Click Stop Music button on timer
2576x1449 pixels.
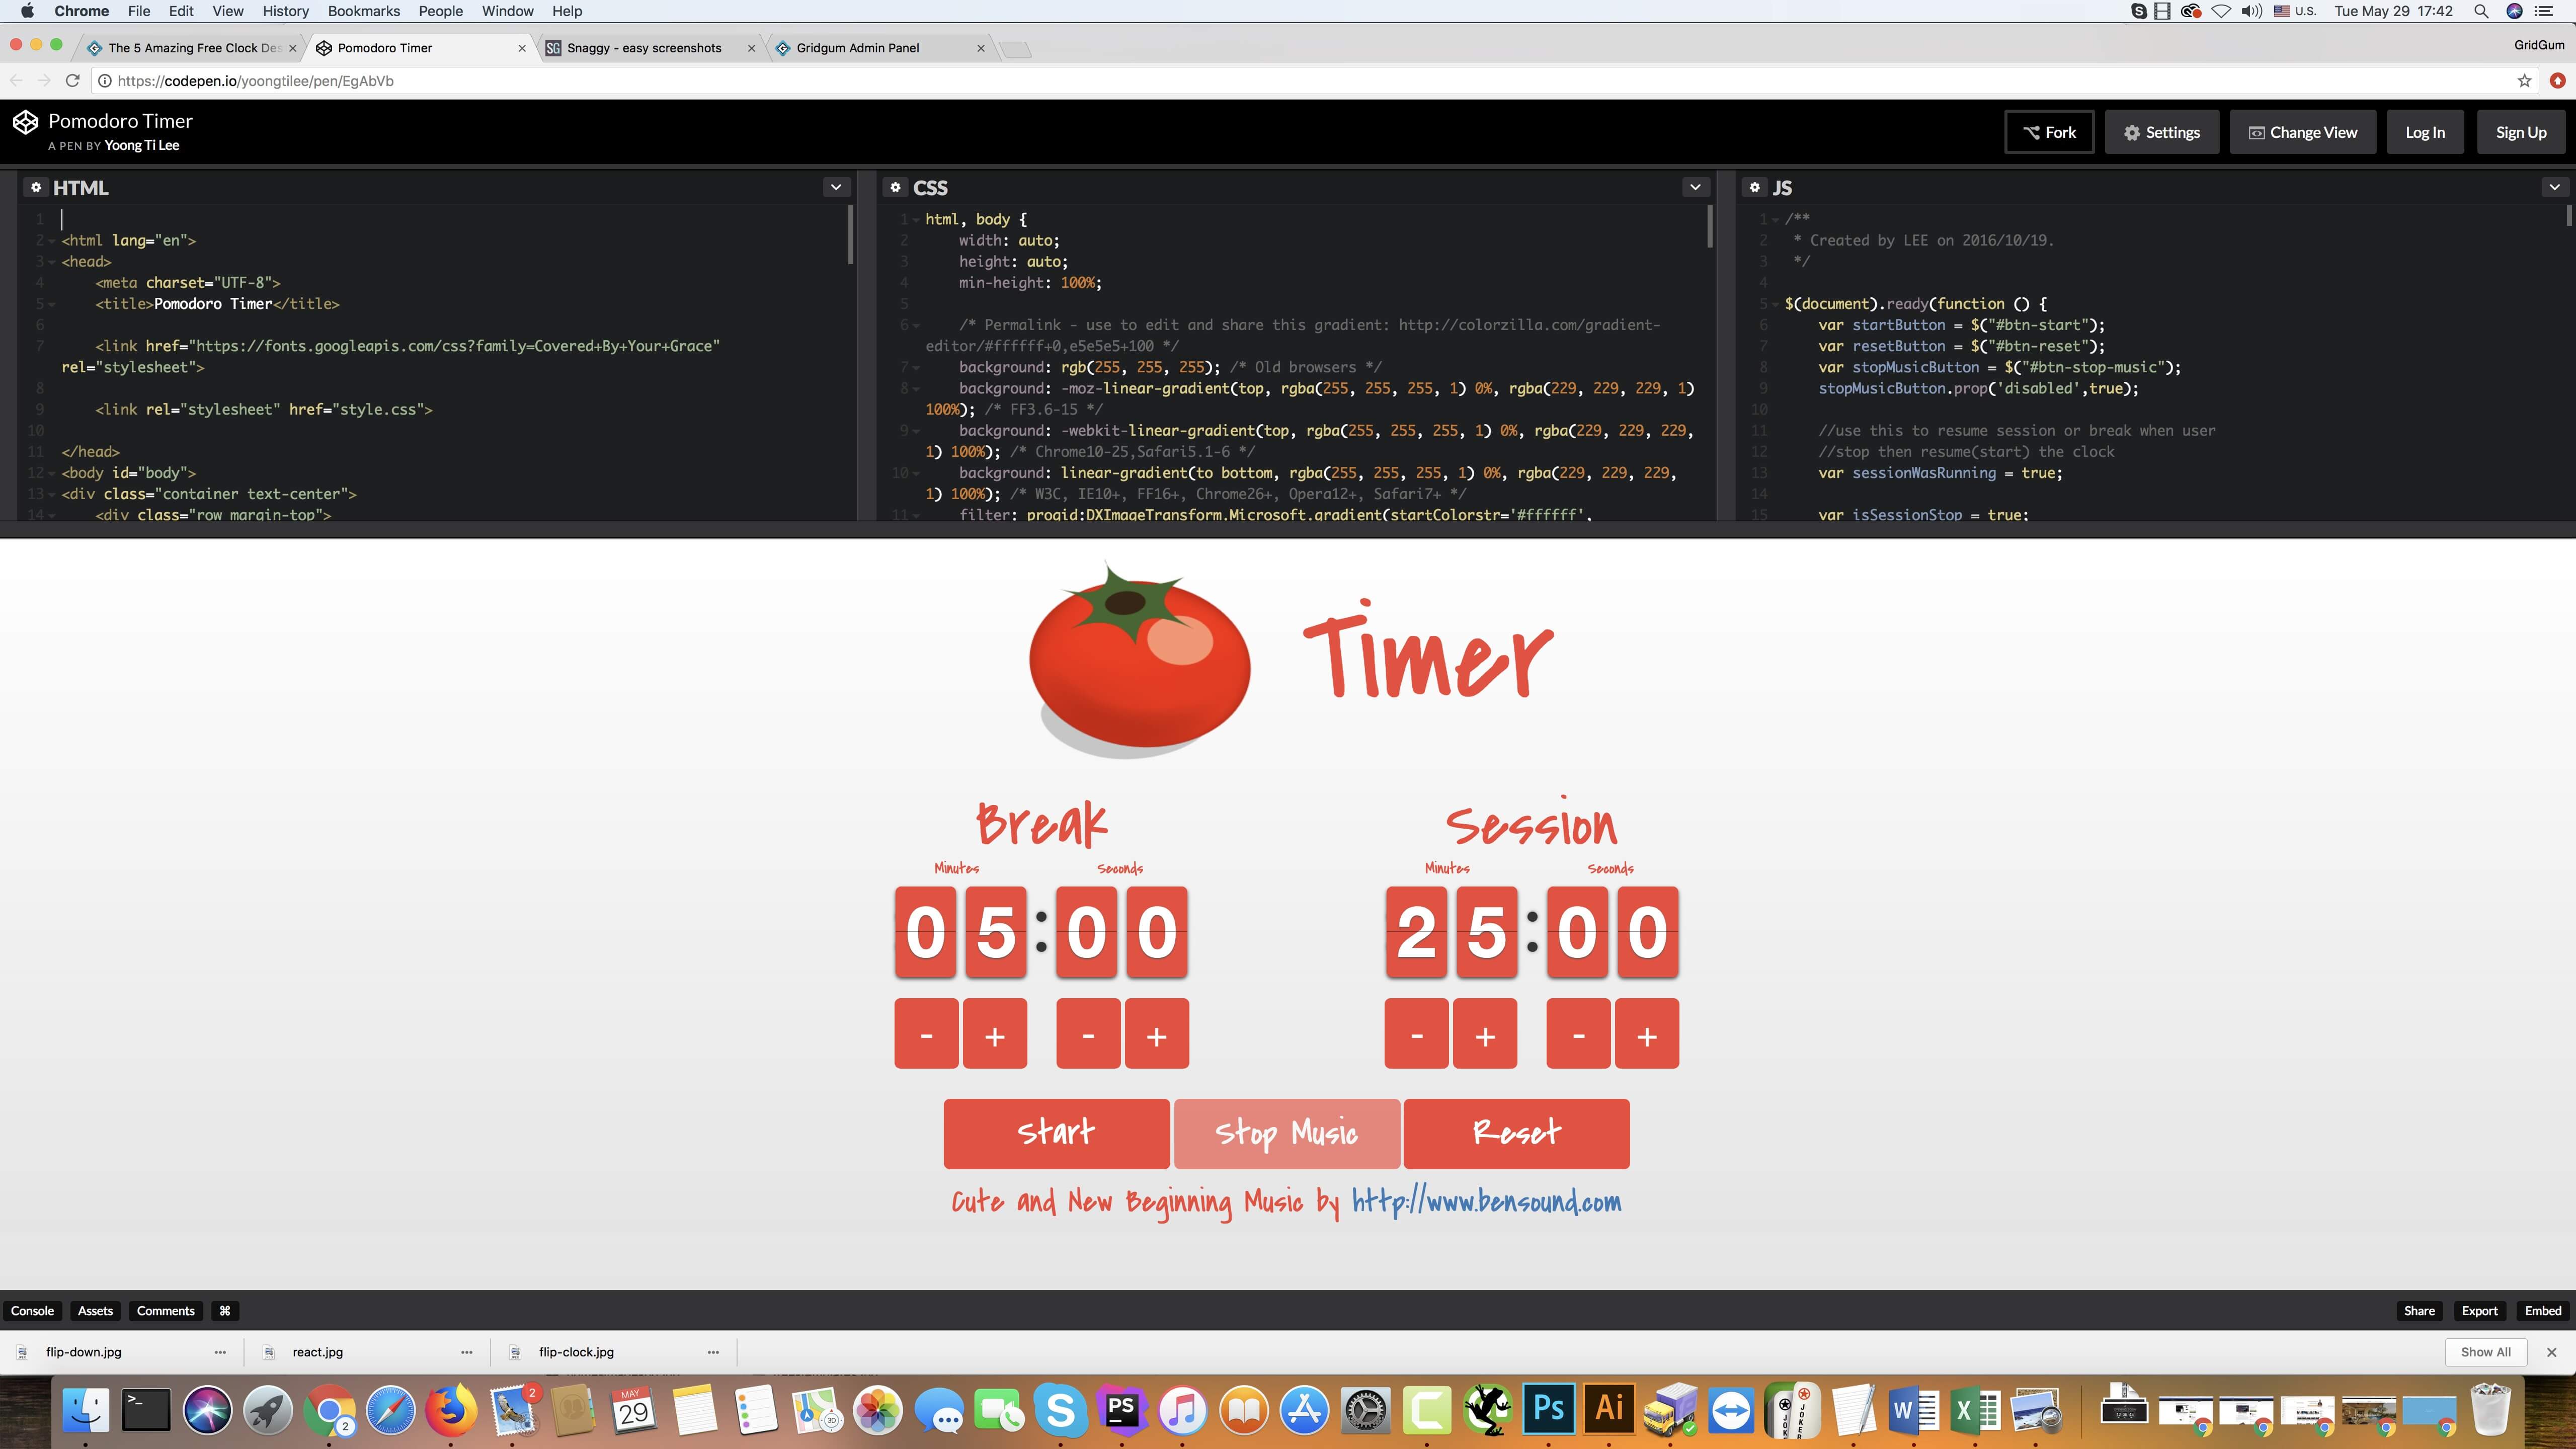click(x=1286, y=1133)
